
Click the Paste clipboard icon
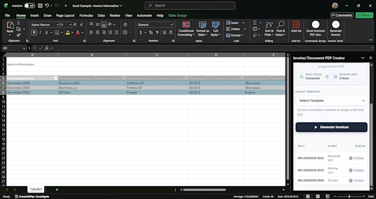pyautogui.click(x=10, y=25)
